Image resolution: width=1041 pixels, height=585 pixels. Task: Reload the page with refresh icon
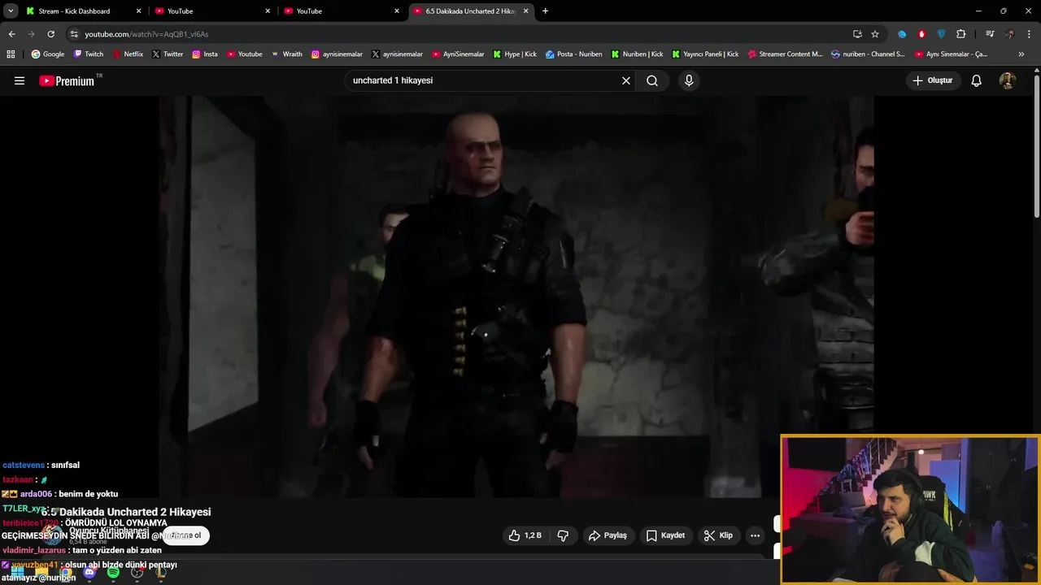point(50,34)
